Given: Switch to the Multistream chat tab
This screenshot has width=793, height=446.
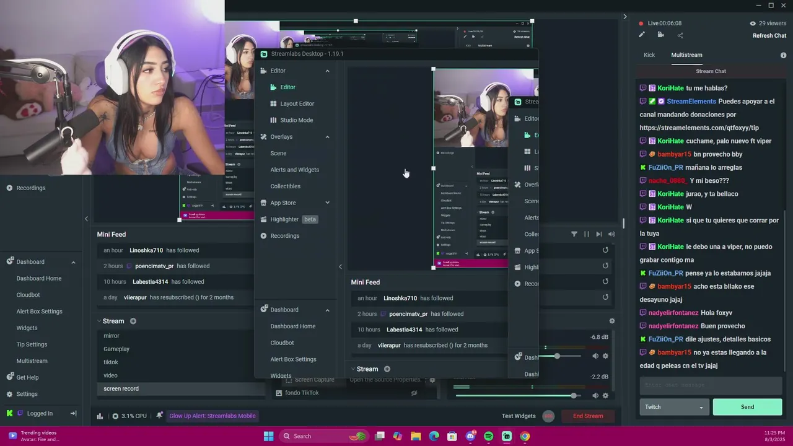Looking at the screenshot, I should [686, 55].
